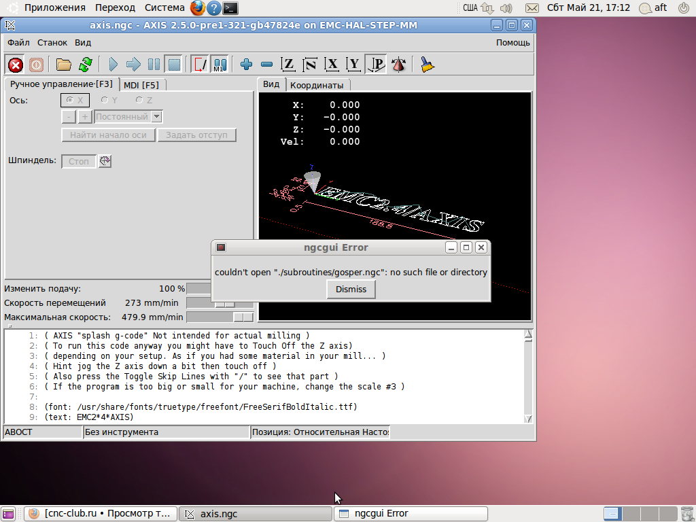Toggle optional pause M1 icon

[220, 65]
